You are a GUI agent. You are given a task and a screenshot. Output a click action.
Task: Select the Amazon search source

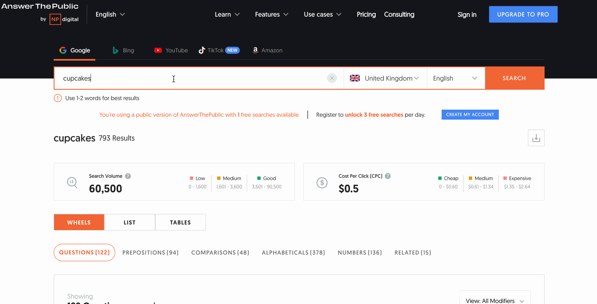point(268,50)
